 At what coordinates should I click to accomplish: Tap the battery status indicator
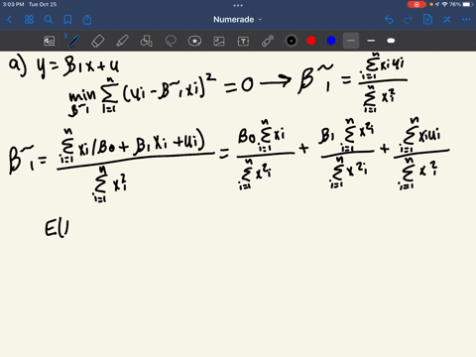pos(468,4)
